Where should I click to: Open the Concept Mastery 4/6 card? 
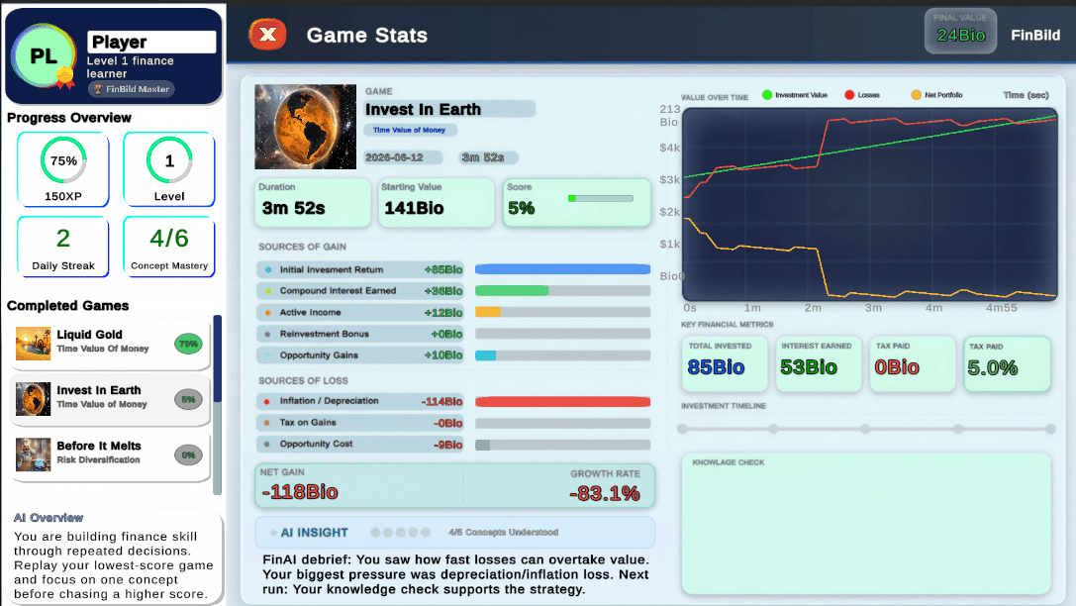pyautogui.click(x=169, y=248)
